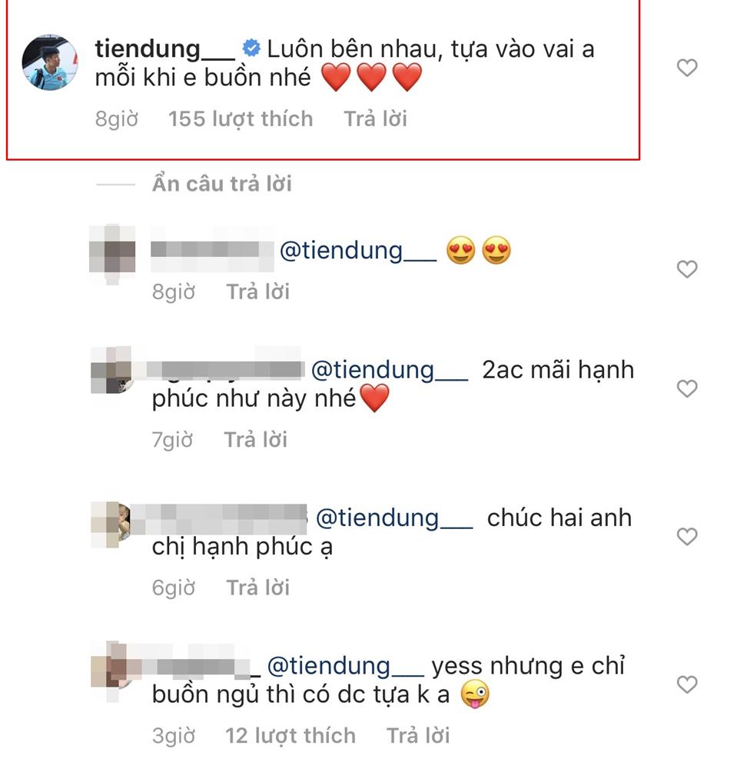
Task: Like the 'yess nhưng e chỉ' reply
Action: coord(686,684)
